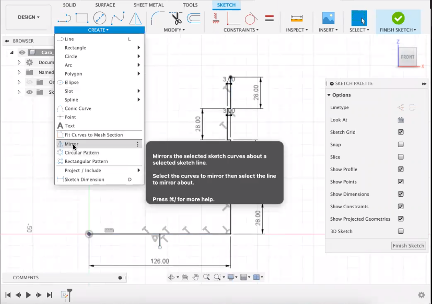Open the settings gear in timeline corner
This screenshot has width=432, height=304.
pyautogui.click(x=421, y=295)
